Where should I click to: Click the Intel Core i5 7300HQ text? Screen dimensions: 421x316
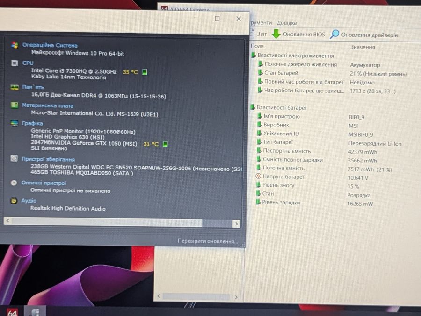click(74, 71)
